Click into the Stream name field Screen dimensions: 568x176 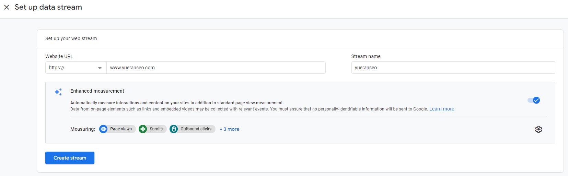click(x=453, y=68)
